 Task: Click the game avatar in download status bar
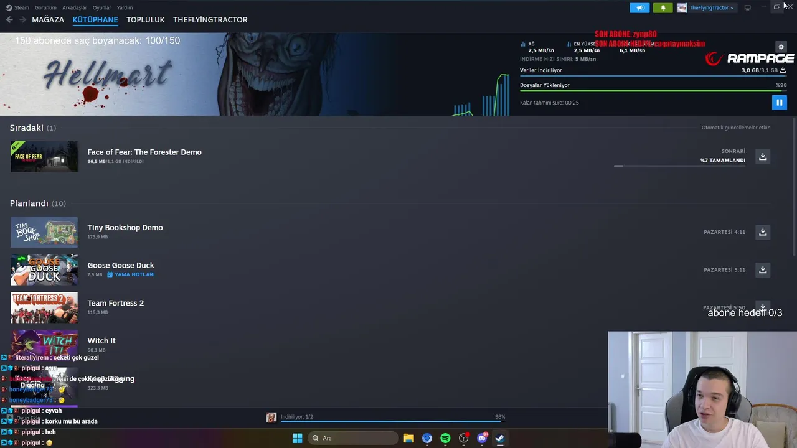pos(271,418)
